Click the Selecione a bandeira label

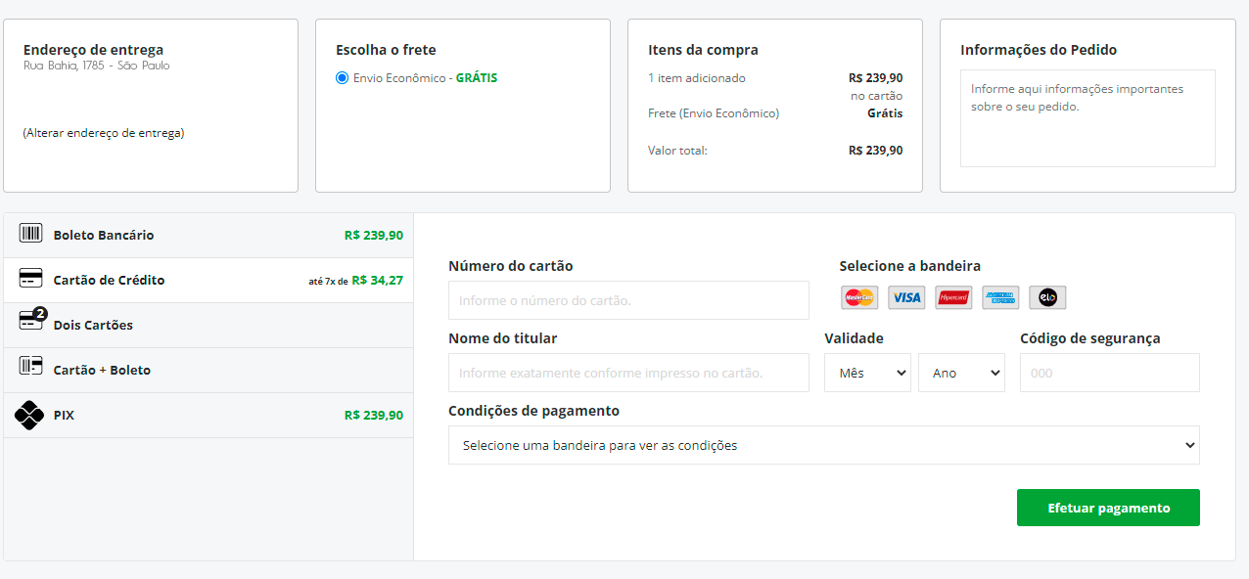(909, 266)
